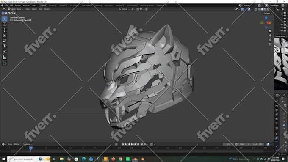Open the Render menu
The height and width of the screenshot is (162, 288).
coord(18,5)
